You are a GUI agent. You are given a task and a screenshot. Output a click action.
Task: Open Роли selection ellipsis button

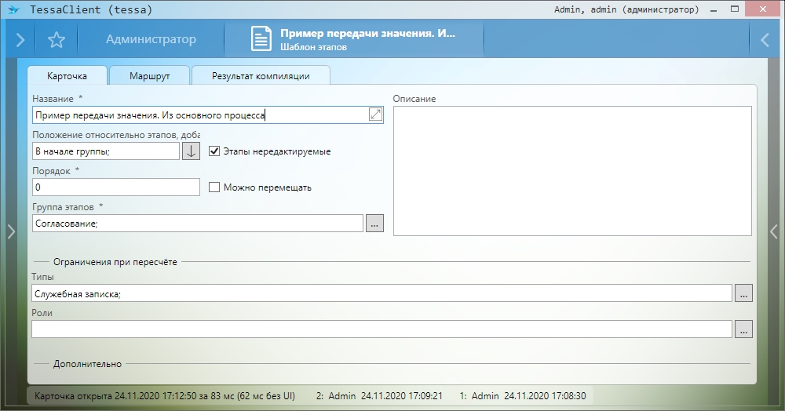(743, 329)
